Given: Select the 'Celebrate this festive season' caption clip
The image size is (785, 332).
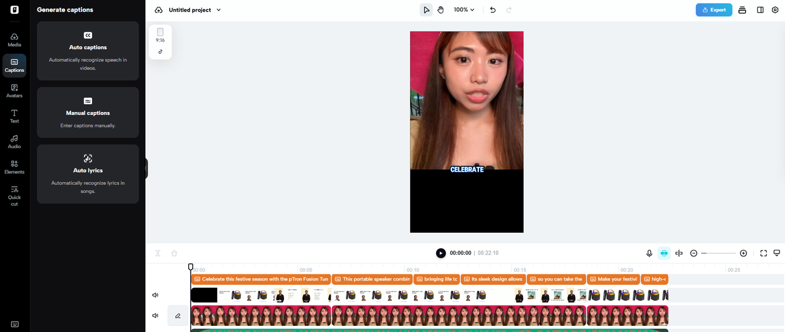Looking at the screenshot, I should tap(261, 279).
